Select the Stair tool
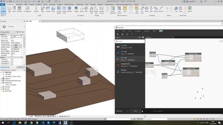Screen dimensions: 223x125 86,9
